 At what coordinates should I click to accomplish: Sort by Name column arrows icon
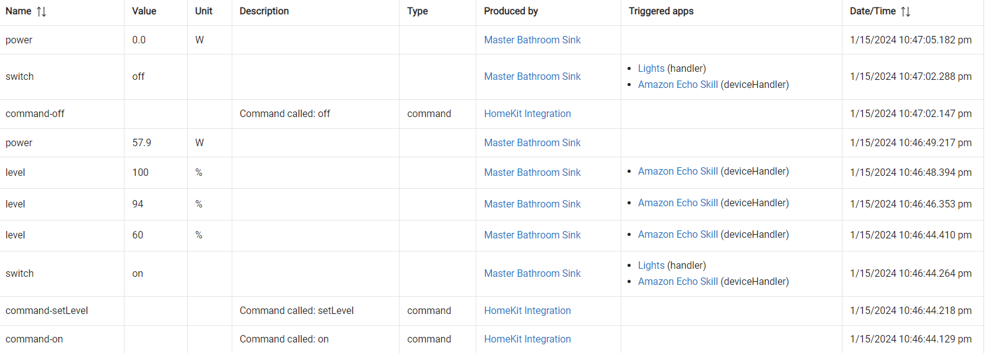[42, 12]
